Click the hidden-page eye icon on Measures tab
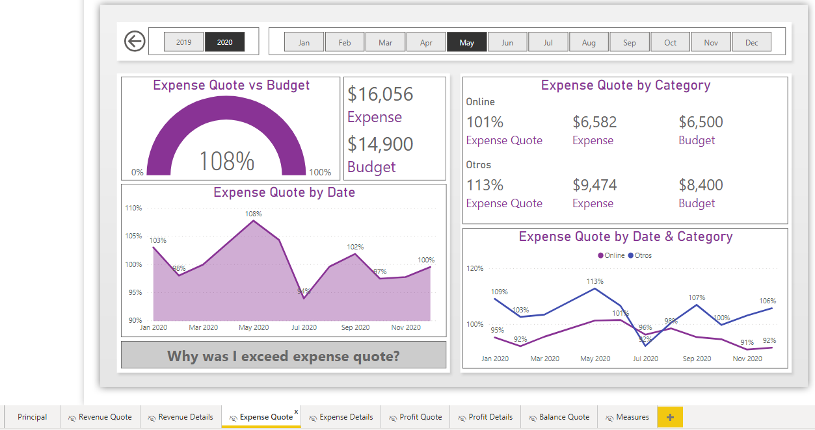The height and width of the screenshot is (430, 815). [610, 416]
